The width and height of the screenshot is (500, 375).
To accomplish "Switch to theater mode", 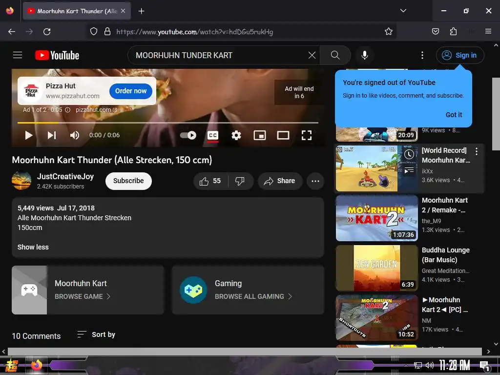I will tap(283, 135).
